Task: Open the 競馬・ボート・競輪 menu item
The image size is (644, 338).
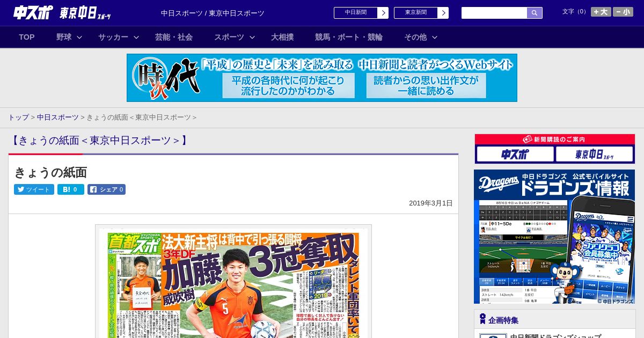Action: pyautogui.click(x=349, y=37)
